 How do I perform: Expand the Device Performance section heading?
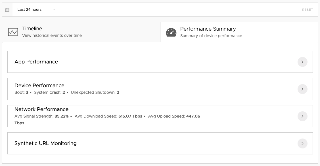click(x=39, y=86)
